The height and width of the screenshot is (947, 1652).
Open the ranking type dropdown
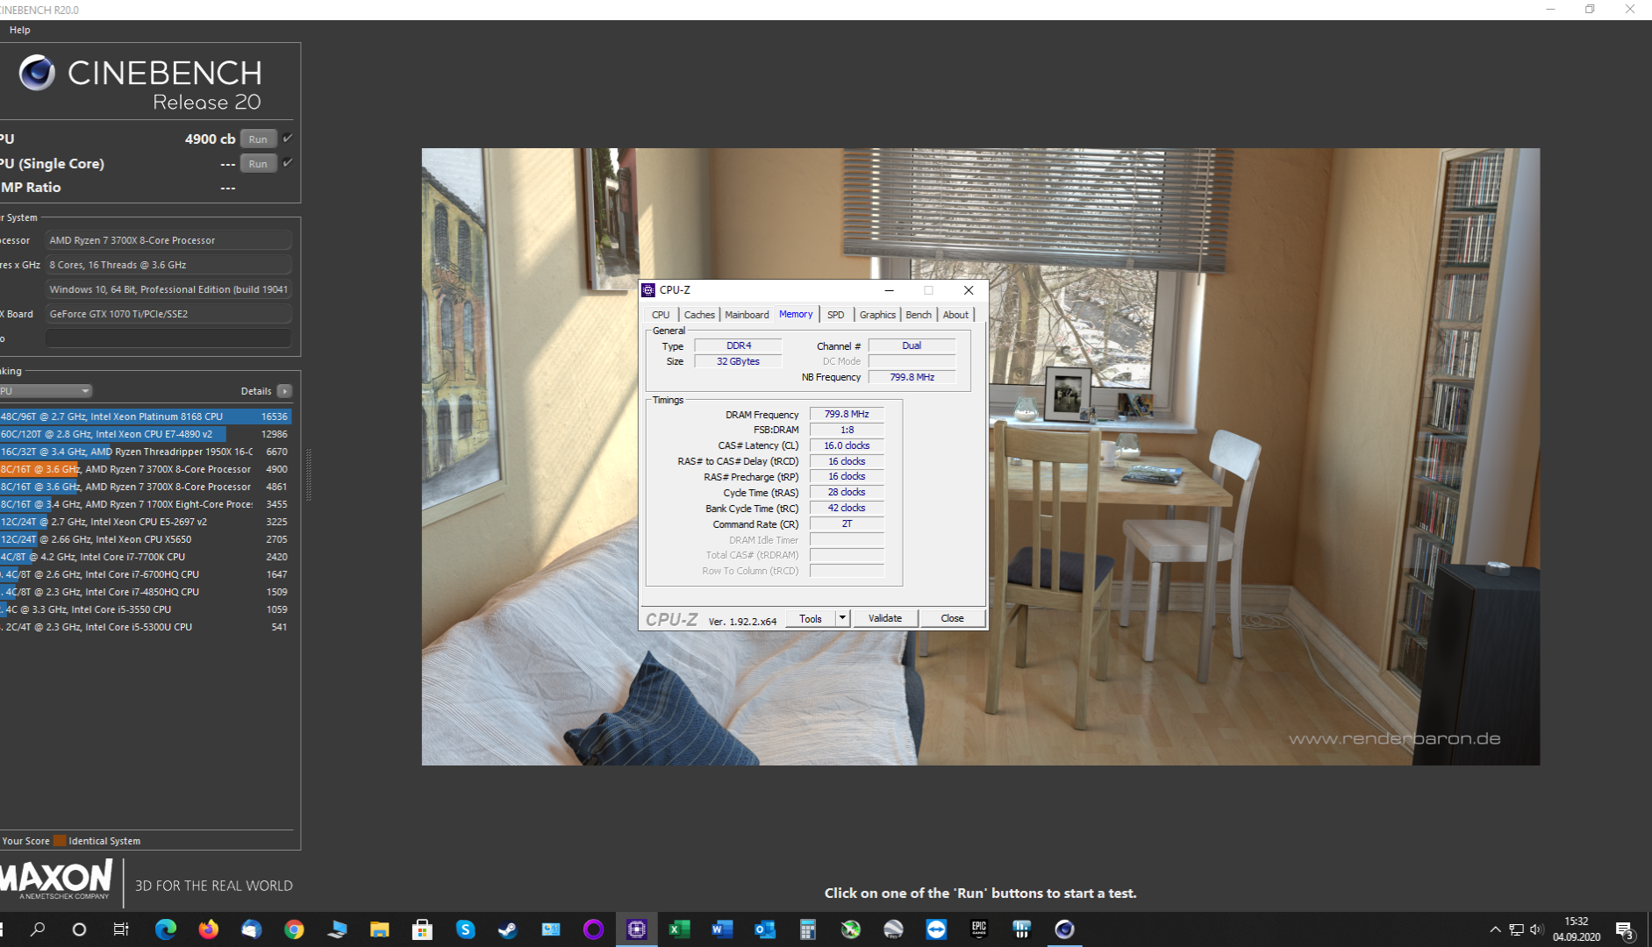(46, 391)
